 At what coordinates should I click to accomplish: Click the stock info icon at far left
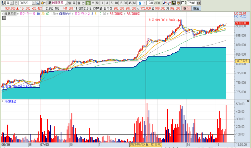(x=3, y=3)
